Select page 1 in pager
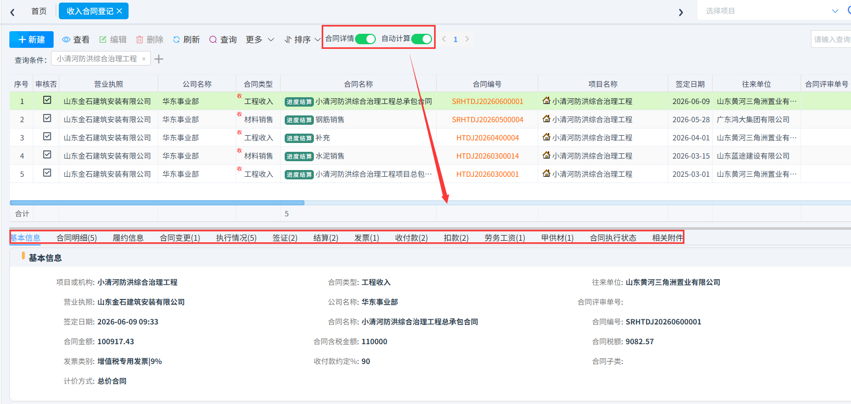 click(455, 39)
